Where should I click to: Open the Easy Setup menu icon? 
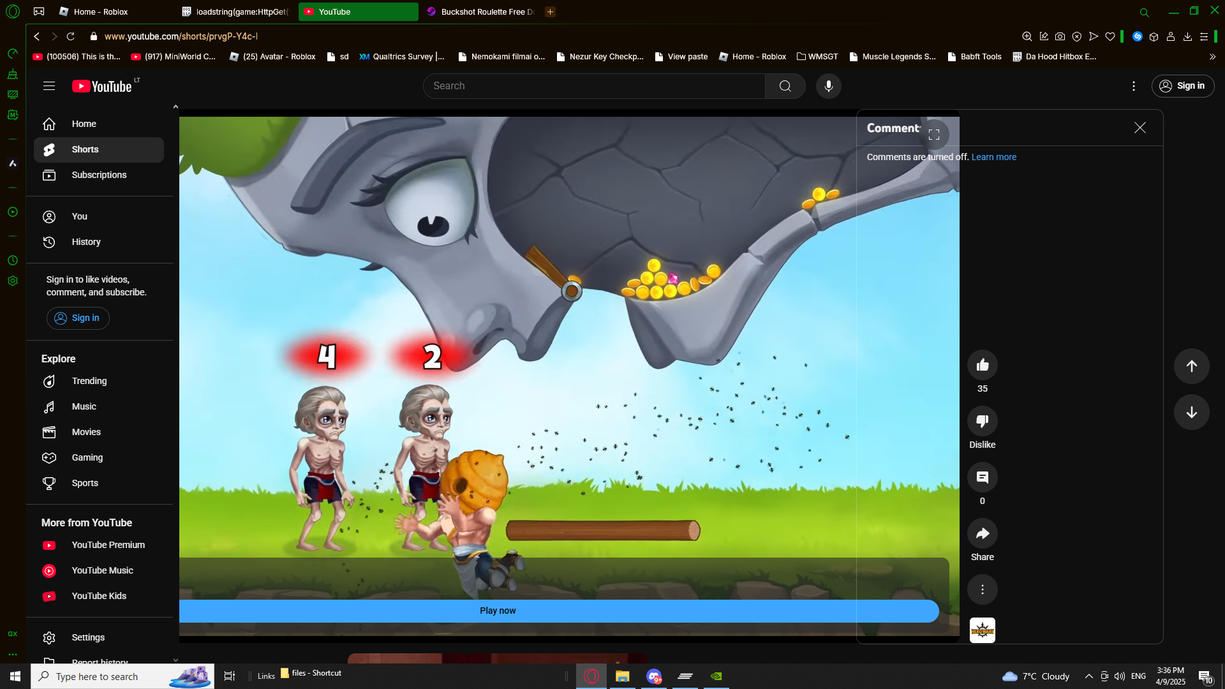[x=1204, y=36]
